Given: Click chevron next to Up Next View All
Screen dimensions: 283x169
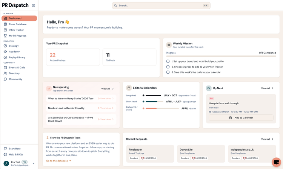Looking at the screenshot, I should pyautogui.click(x=273, y=88).
